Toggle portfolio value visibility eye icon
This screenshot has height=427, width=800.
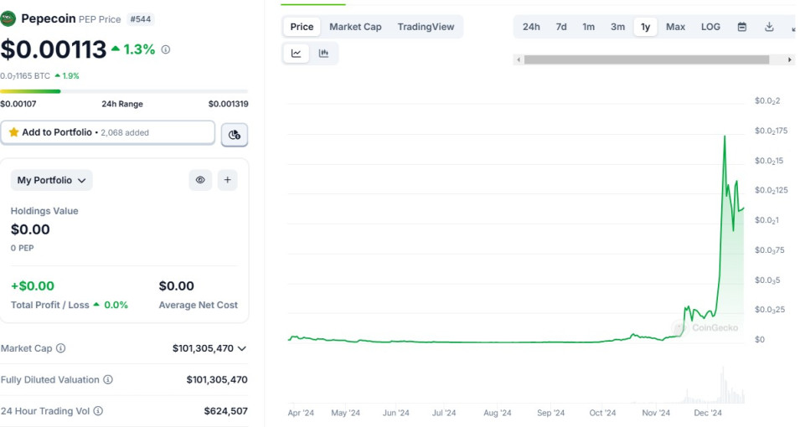pos(200,179)
